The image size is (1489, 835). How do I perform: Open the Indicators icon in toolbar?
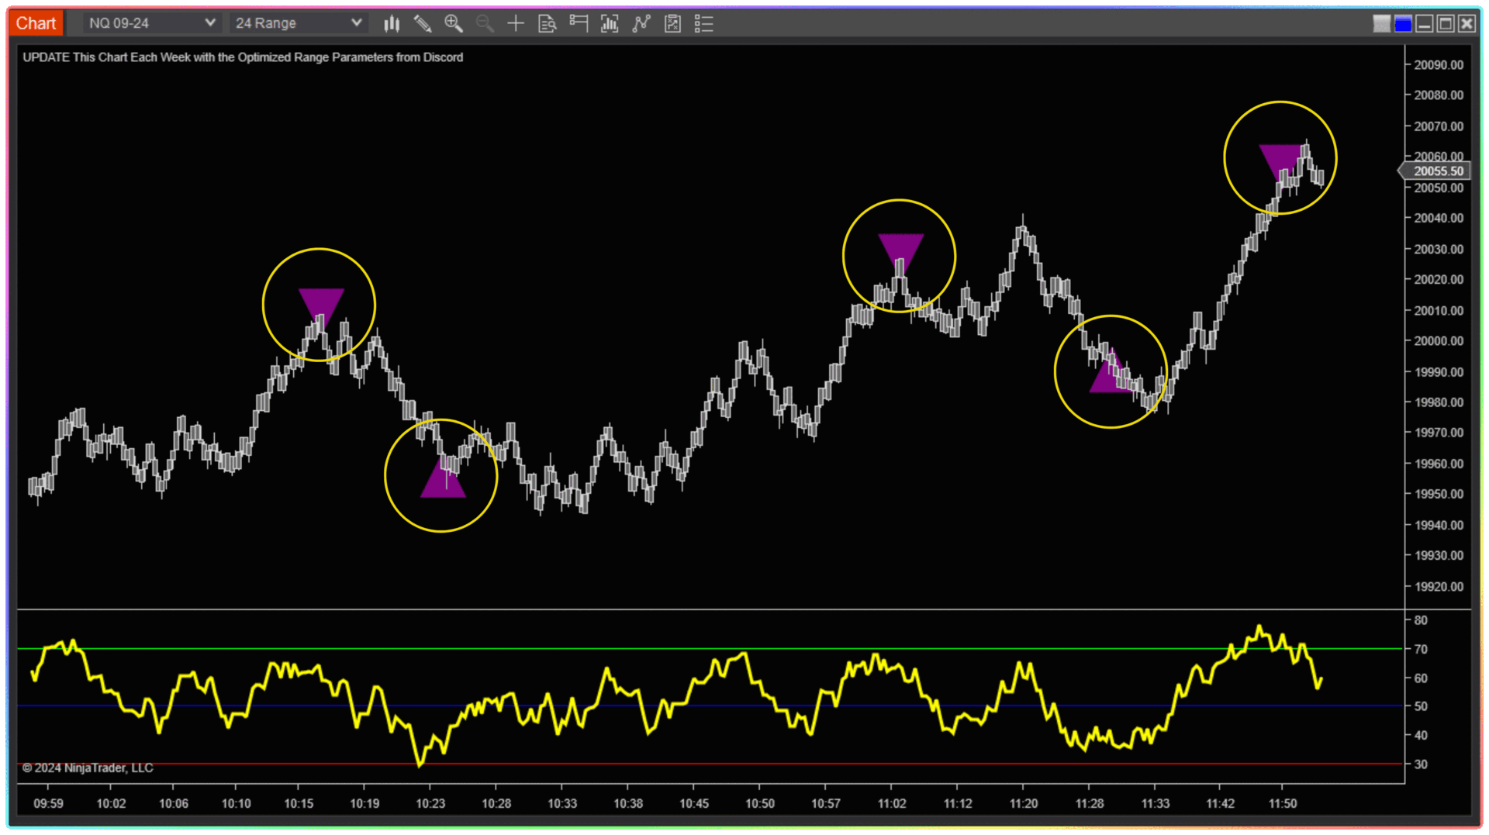610,23
